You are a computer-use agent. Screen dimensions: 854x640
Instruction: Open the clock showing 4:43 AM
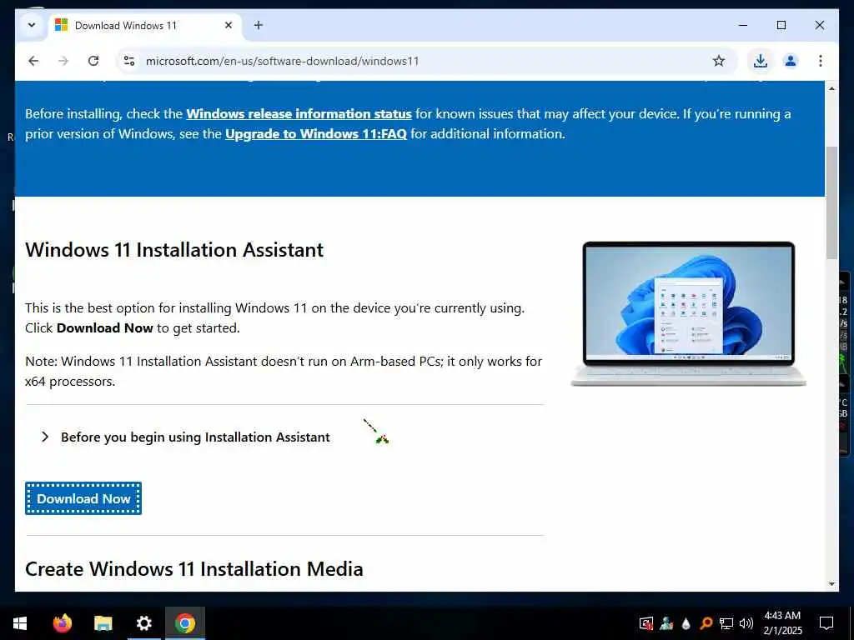(x=782, y=623)
